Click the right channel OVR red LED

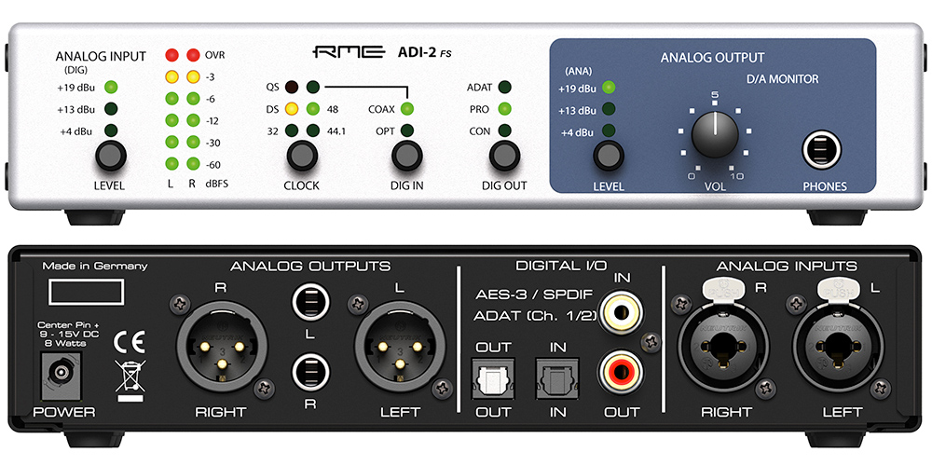[x=193, y=55]
